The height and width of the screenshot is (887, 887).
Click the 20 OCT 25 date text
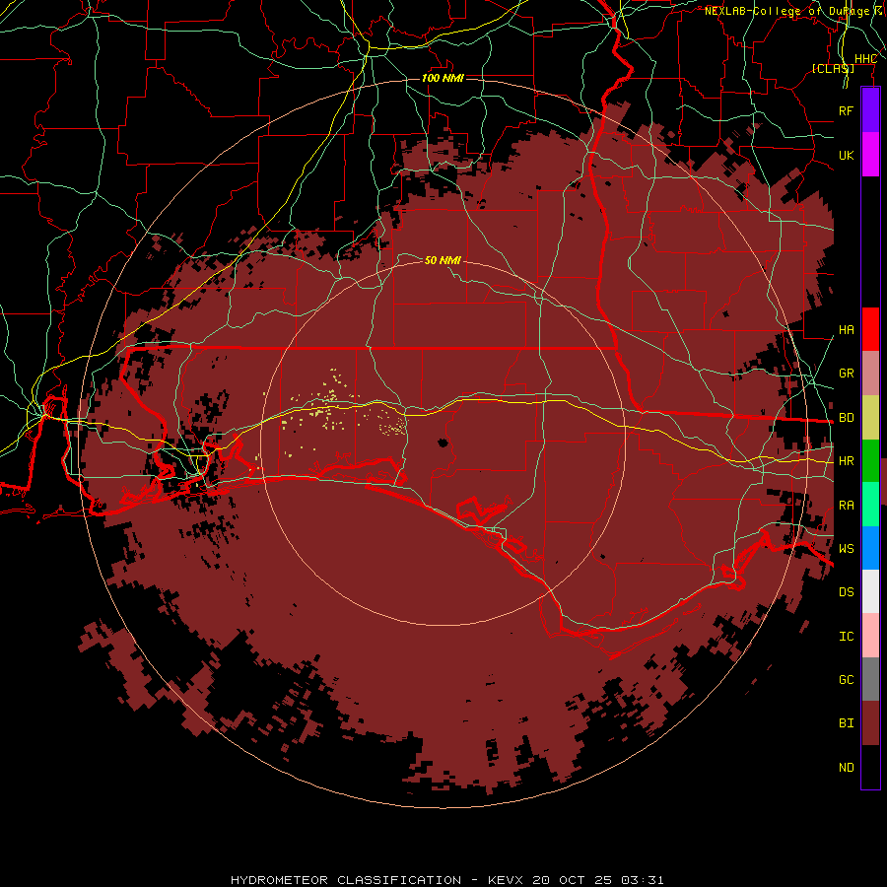[572, 880]
